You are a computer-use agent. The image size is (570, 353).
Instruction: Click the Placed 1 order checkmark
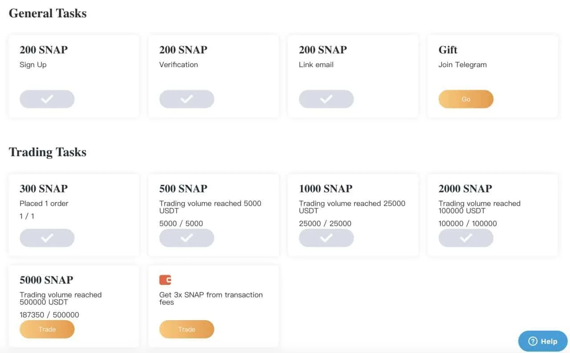tap(47, 238)
